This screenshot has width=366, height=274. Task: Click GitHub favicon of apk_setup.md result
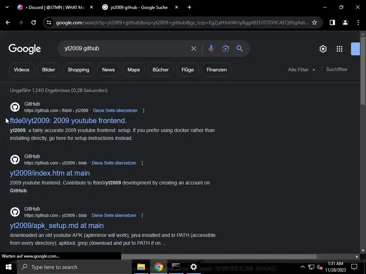pos(15,212)
